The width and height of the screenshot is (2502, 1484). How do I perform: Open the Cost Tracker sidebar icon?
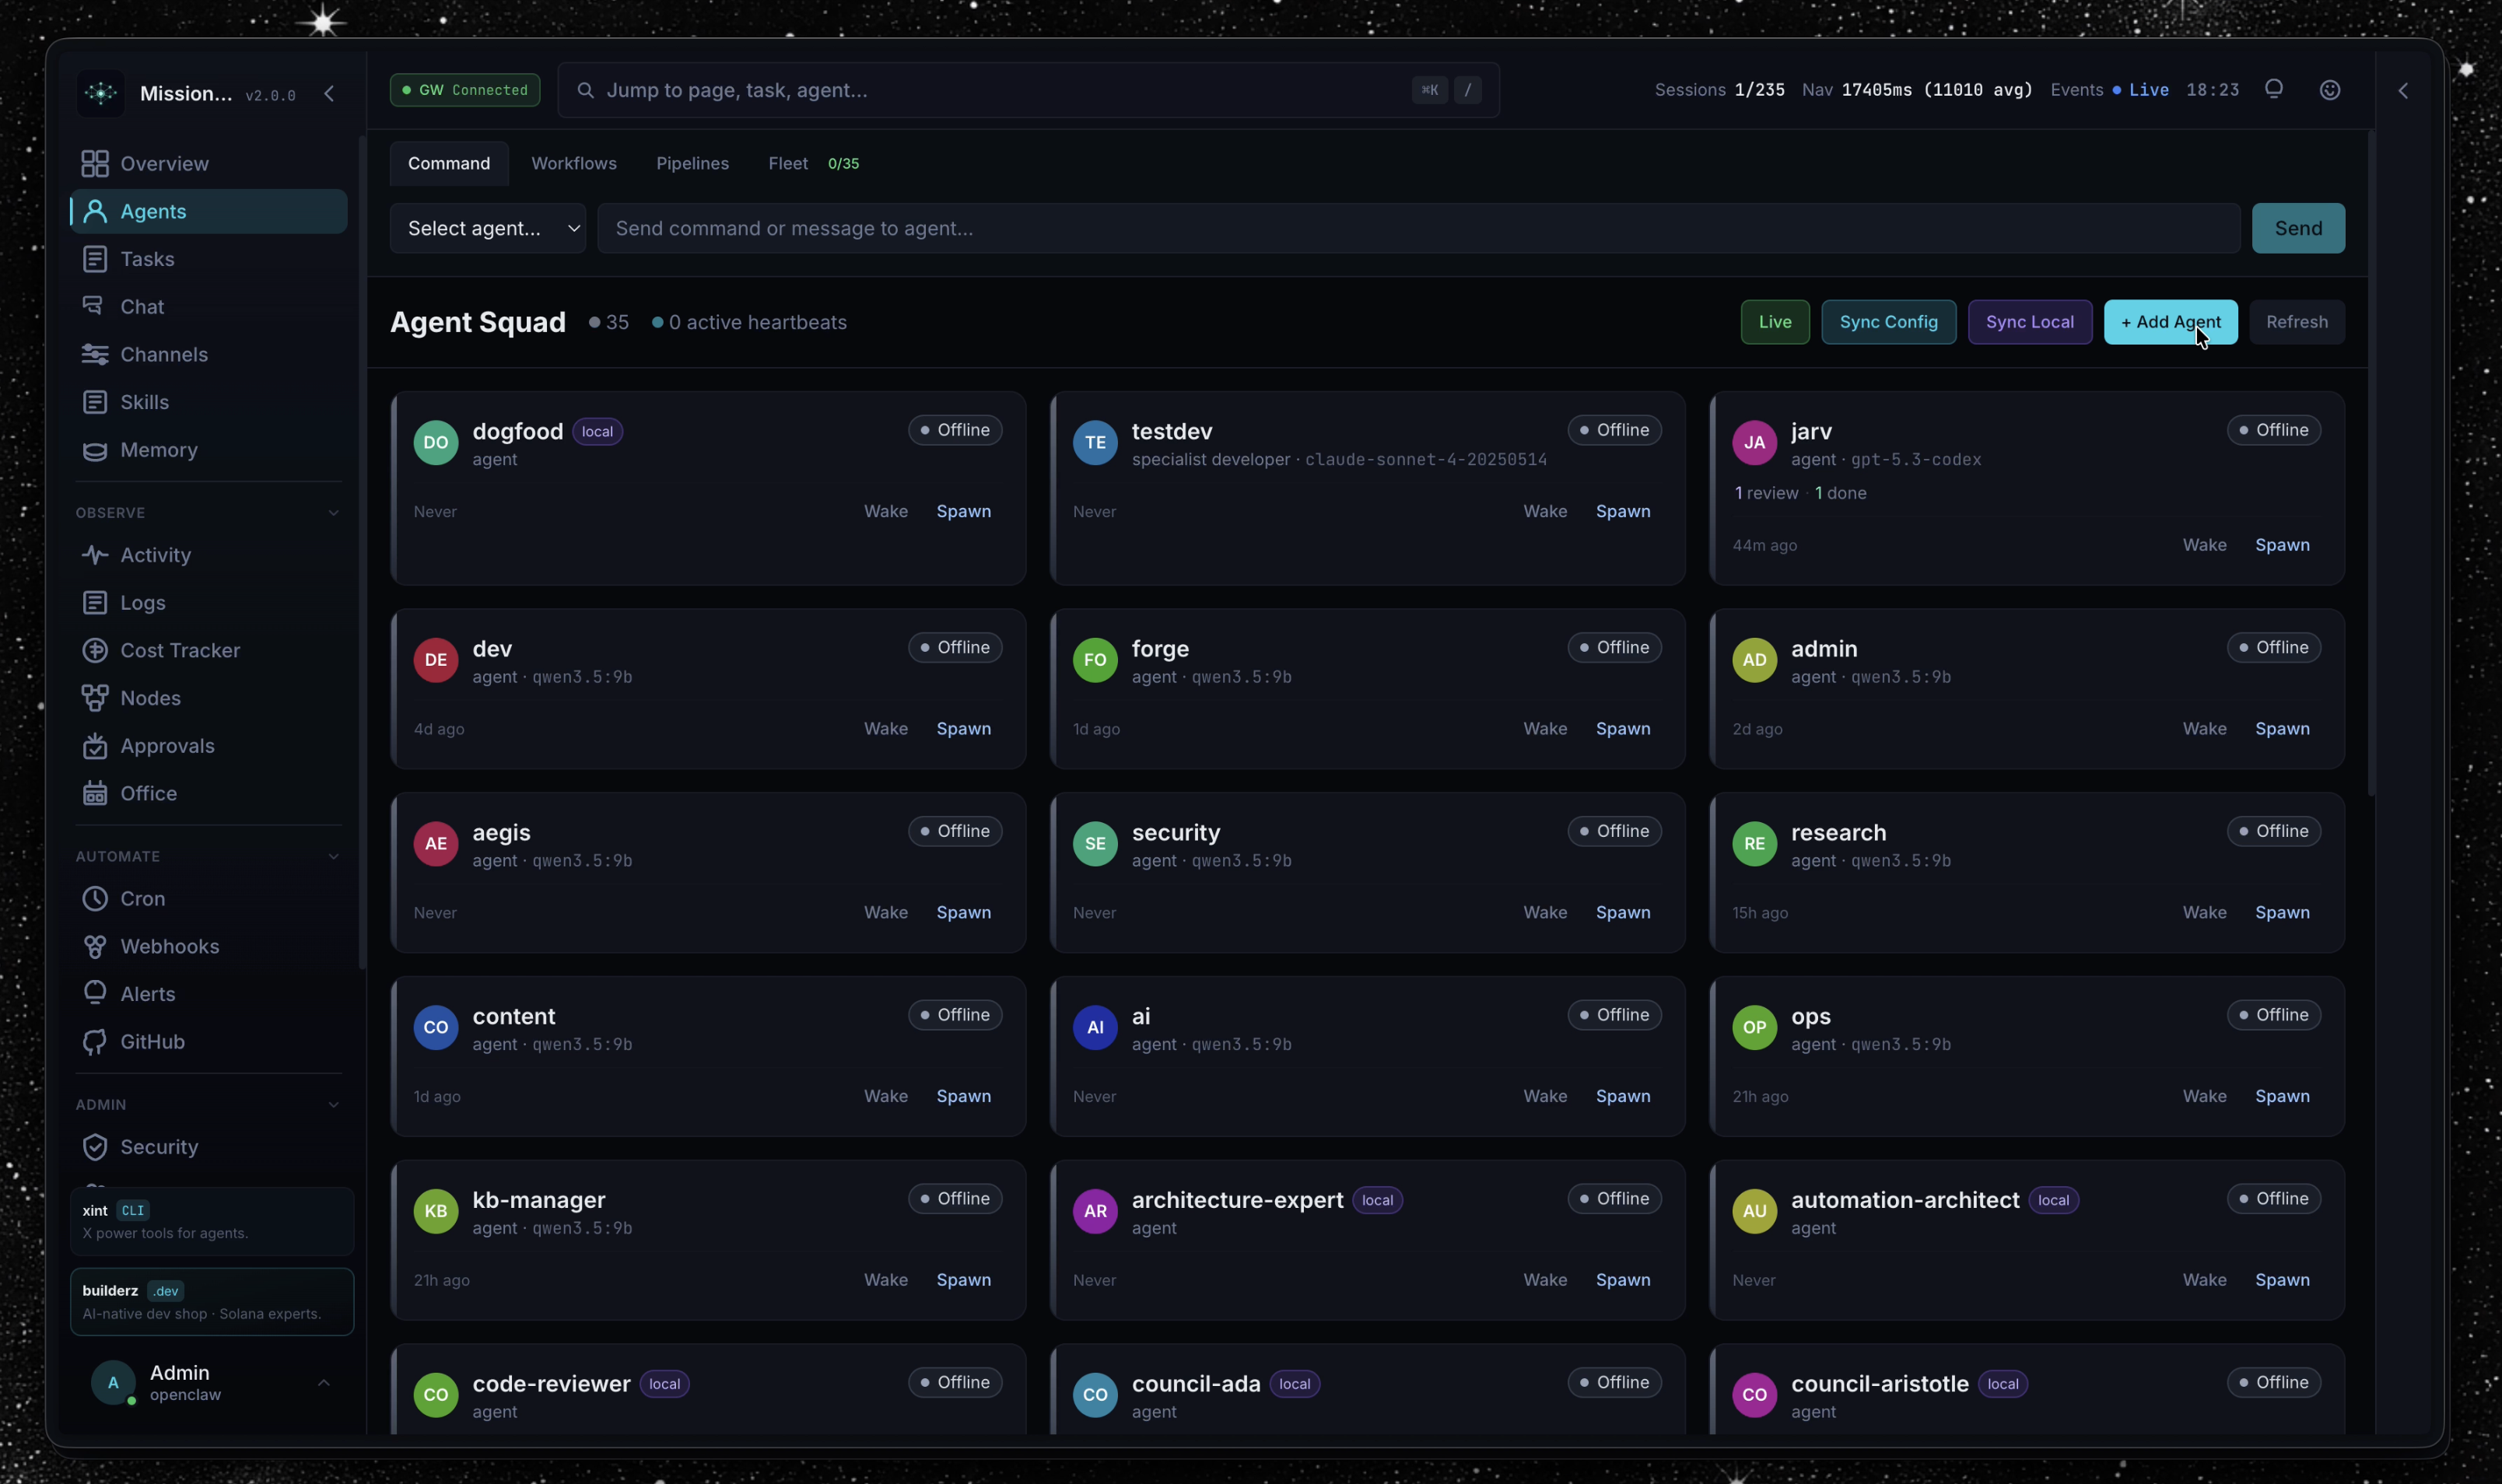click(x=95, y=650)
